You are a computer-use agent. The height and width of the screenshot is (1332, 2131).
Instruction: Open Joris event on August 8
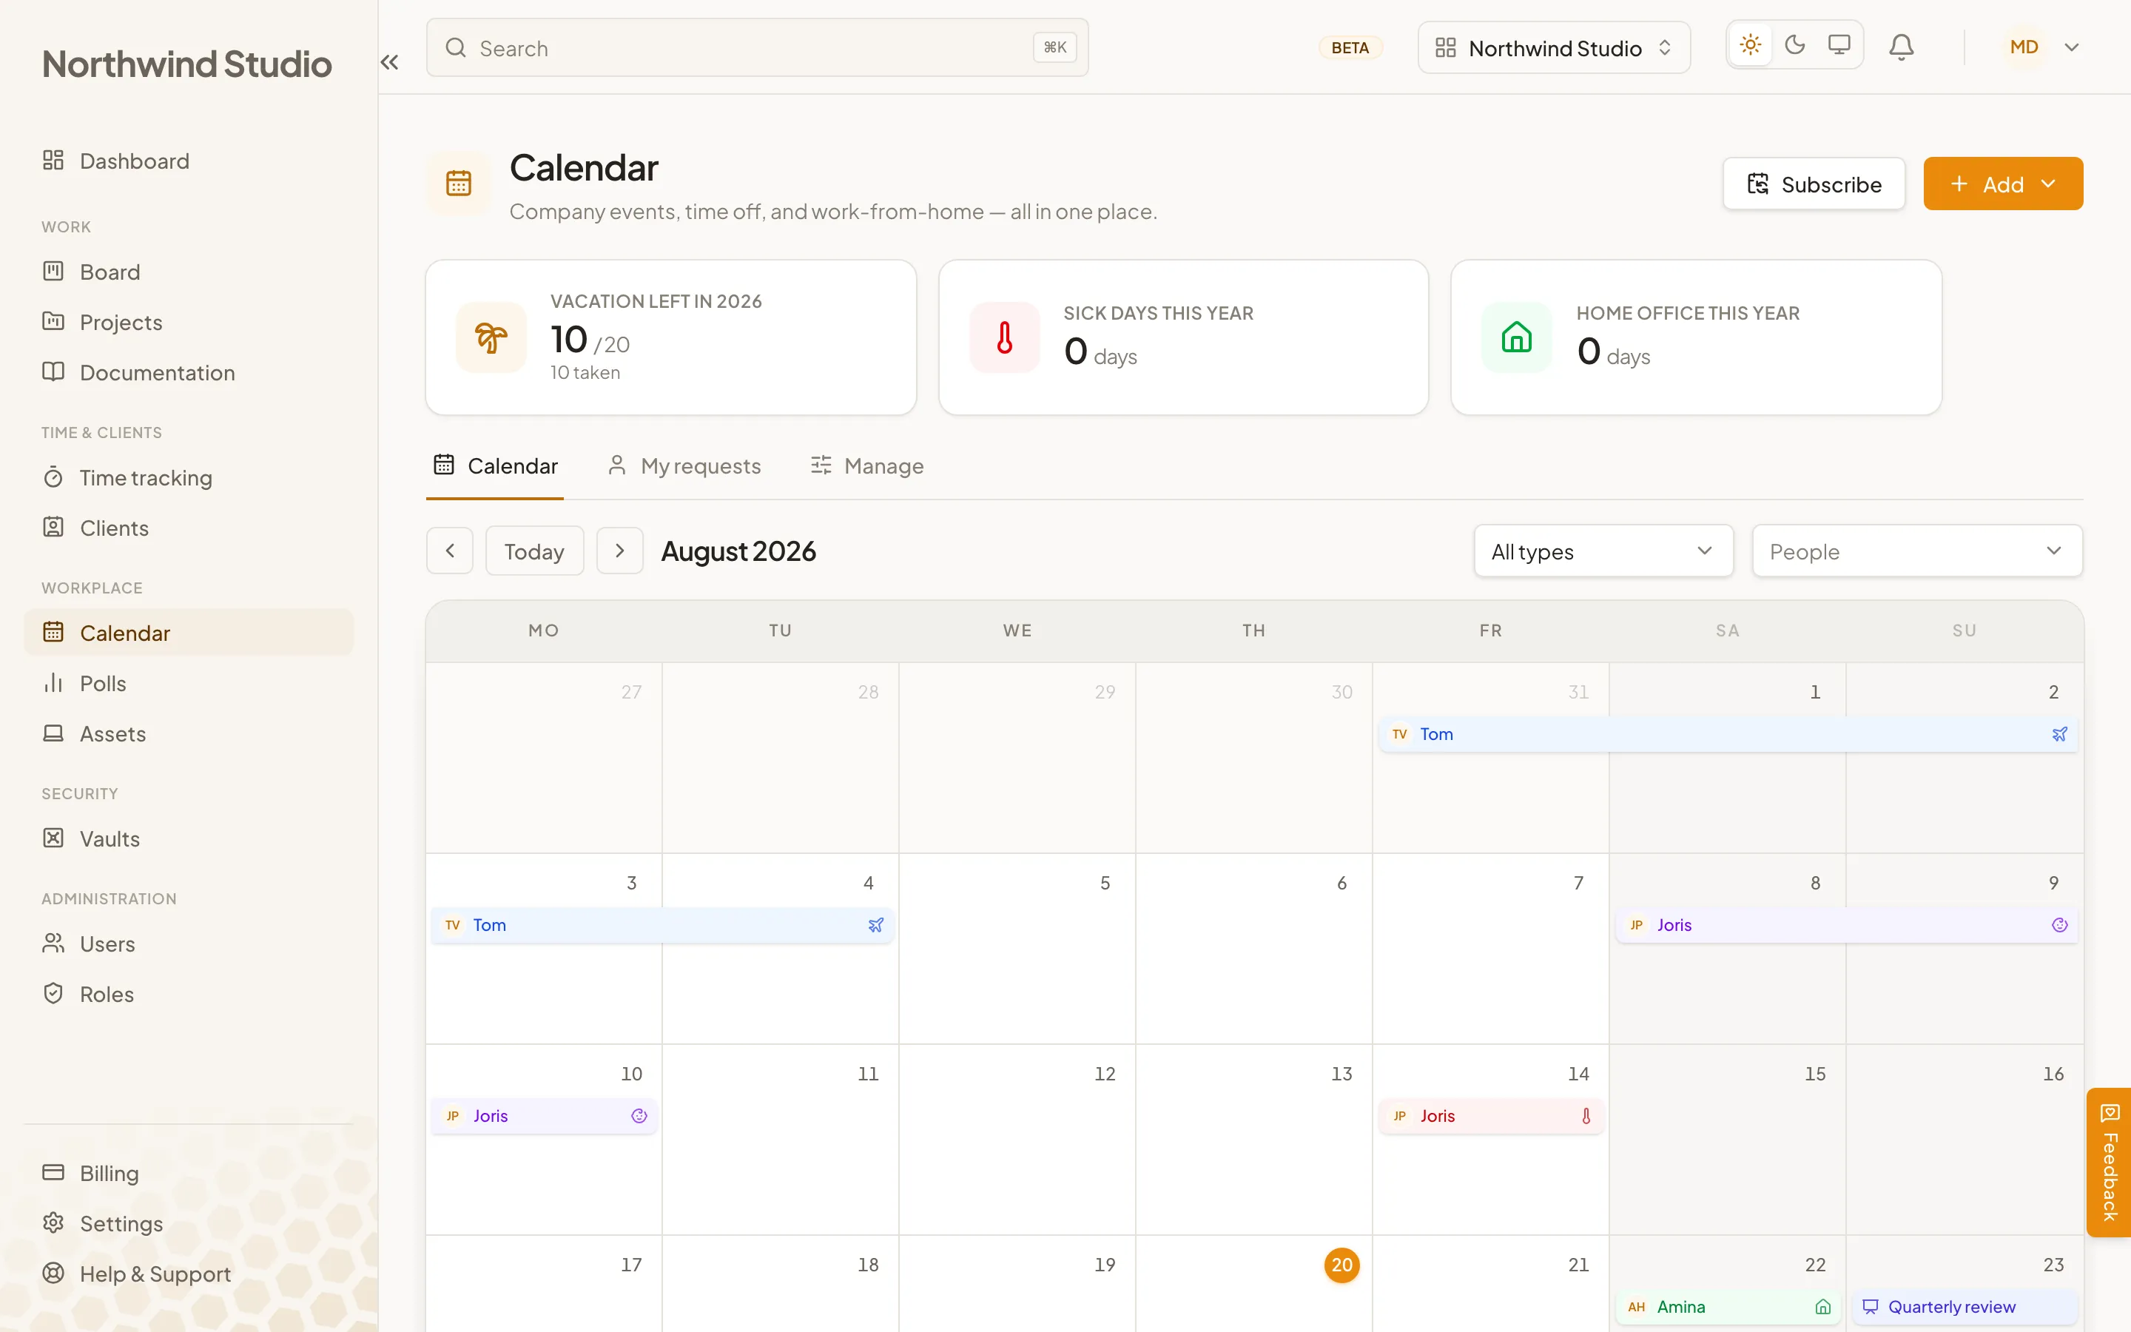(1847, 925)
